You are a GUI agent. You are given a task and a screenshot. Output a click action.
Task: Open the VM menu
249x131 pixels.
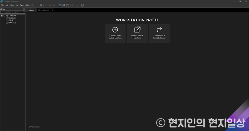click(x=17, y=5)
